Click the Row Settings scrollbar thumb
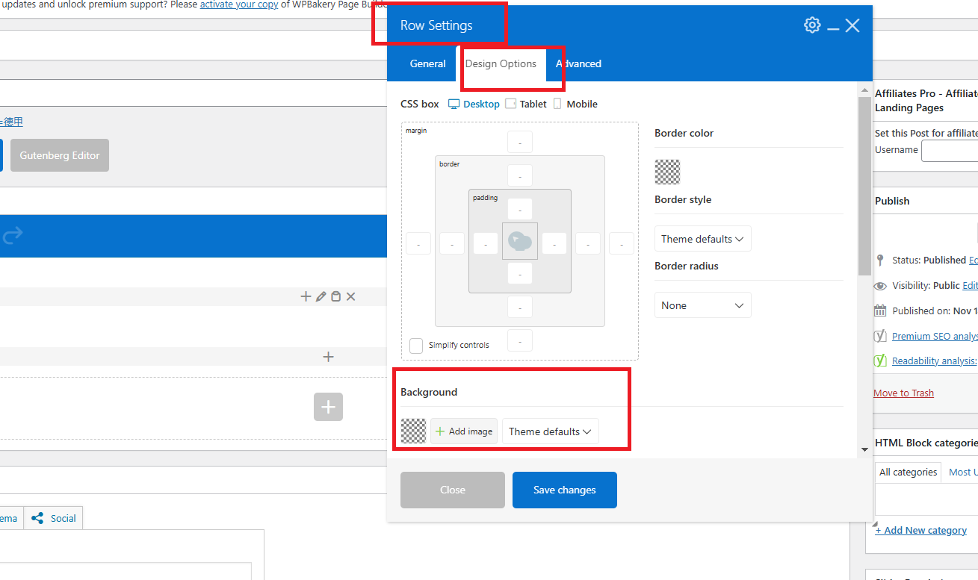This screenshot has height=580, width=978. pos(864,186)
